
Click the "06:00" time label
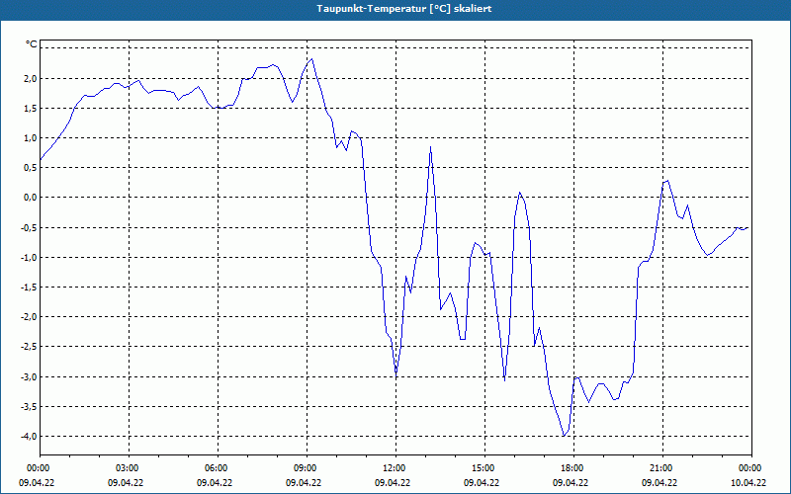click(x=218, y=468)
